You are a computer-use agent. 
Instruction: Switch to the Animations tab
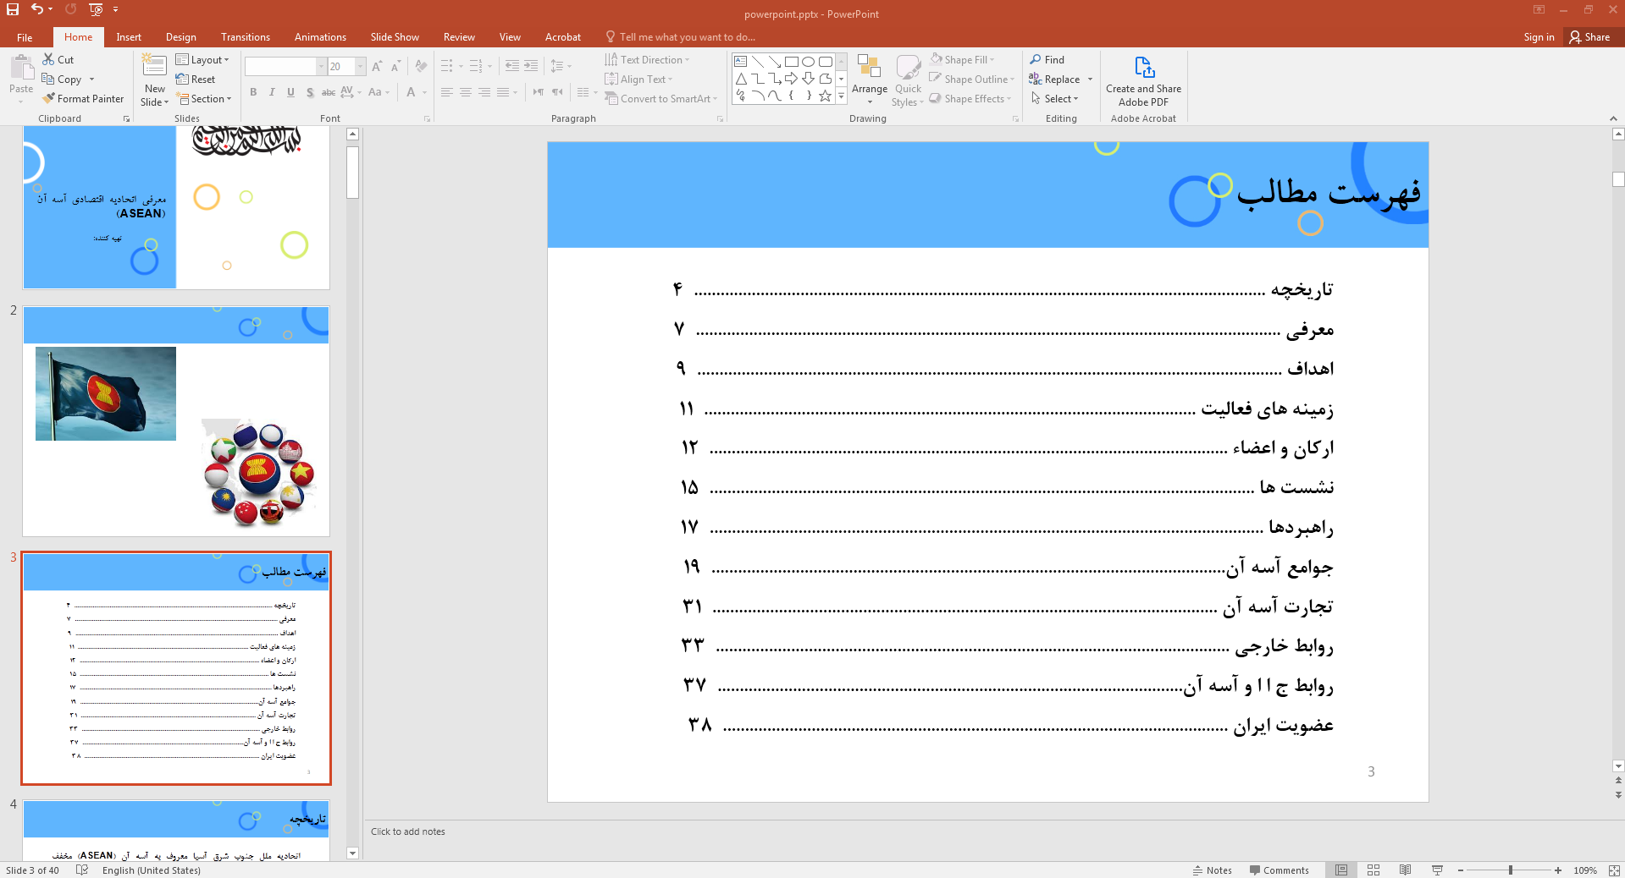320,37
